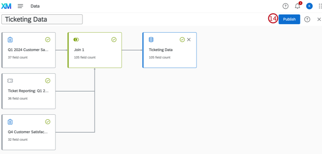Open the hamburger navigation menu

pos(20,6)
